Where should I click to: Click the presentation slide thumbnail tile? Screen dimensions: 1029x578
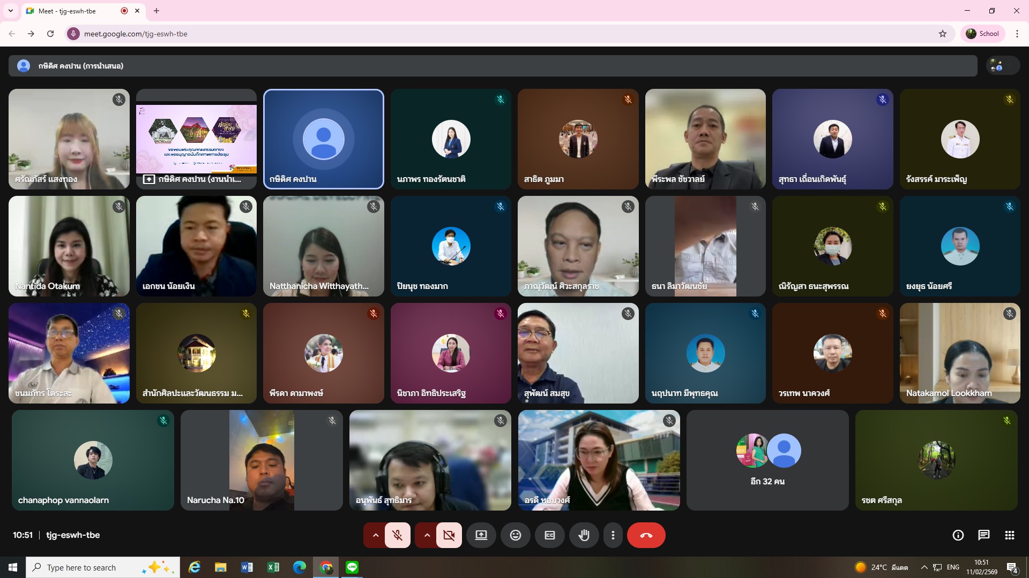(x=196, y=139)
